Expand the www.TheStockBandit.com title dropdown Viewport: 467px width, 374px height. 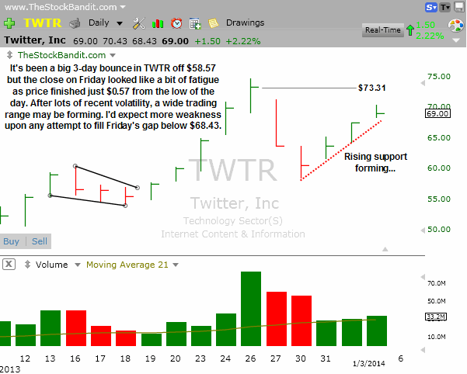pos(123,6)
